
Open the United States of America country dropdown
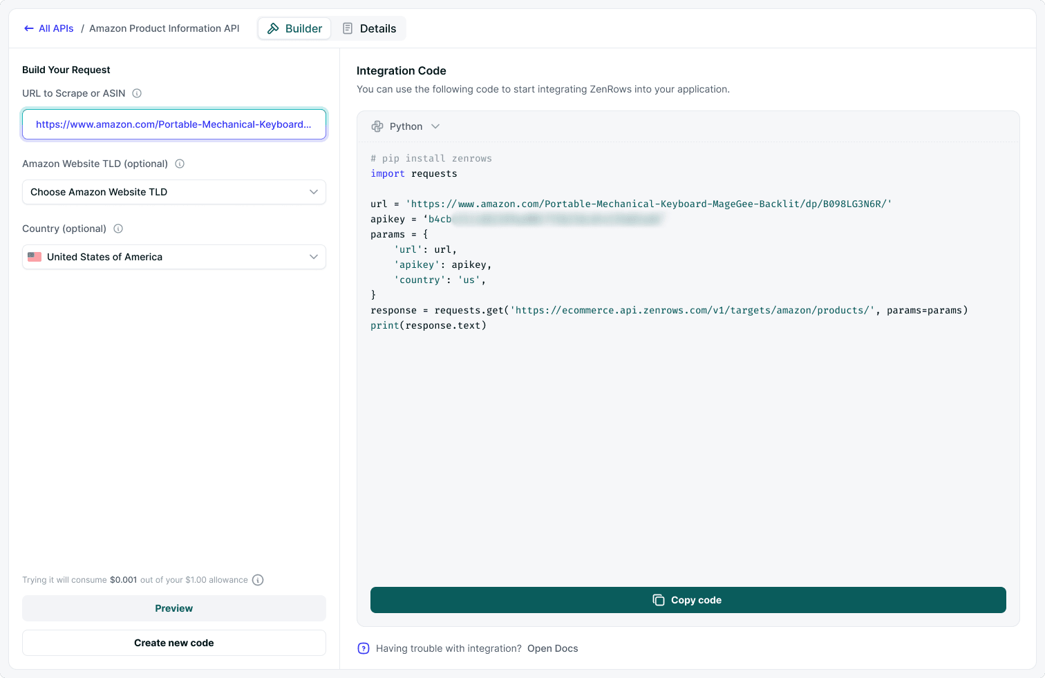pyautogui.click(x=174, y=257)
